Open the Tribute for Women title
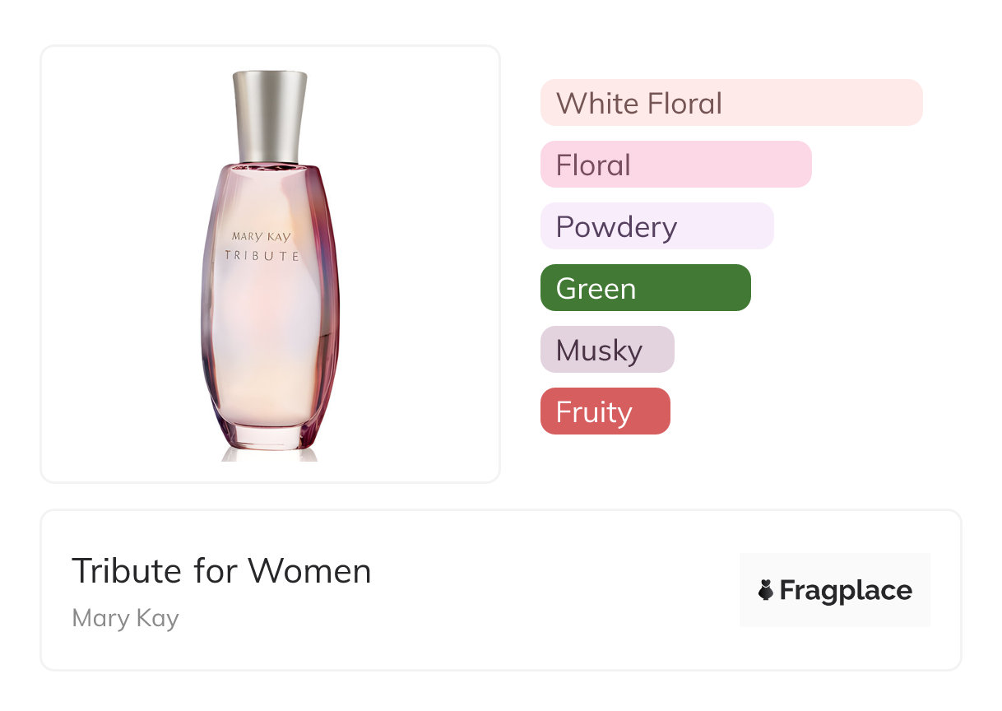The width and height of the screenshot is (1002, 711). pos(221,571)
